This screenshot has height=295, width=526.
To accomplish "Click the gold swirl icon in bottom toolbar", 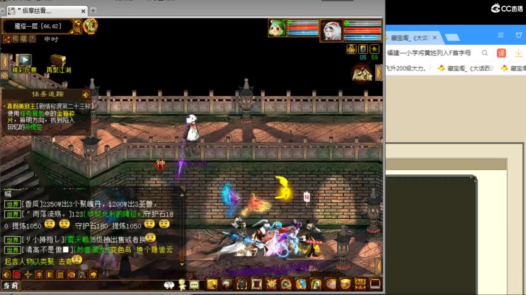I will click(x=286, y=284).
